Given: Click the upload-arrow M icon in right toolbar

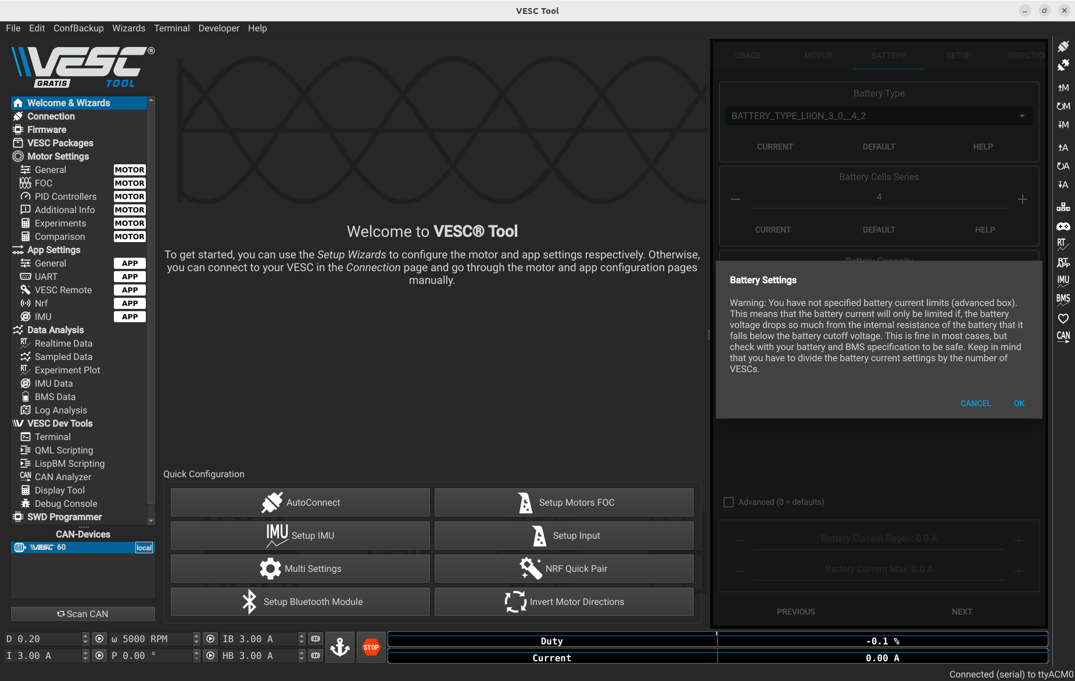Looking at the screenshot, I should 1063,88.
